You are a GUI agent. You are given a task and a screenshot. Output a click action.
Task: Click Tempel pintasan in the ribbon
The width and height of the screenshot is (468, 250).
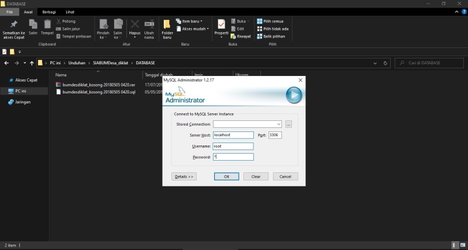click(74, 36)
